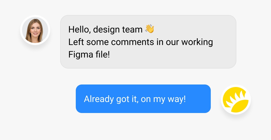Select the "Figma file!" text line
Viewport: 271px width, 140px height.
[89, 54]
